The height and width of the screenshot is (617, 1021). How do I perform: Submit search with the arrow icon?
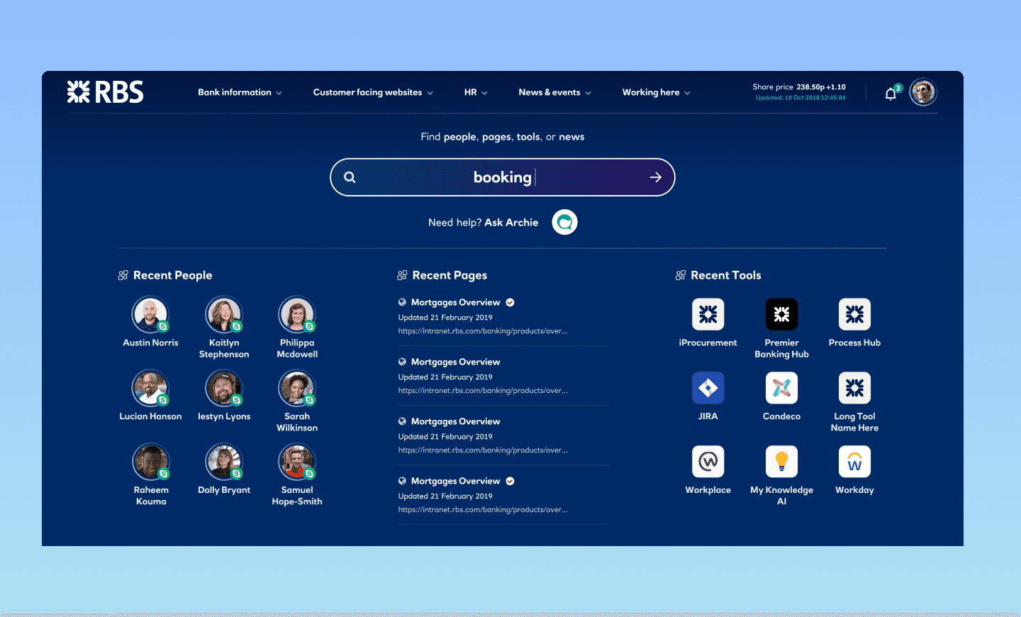656,177
